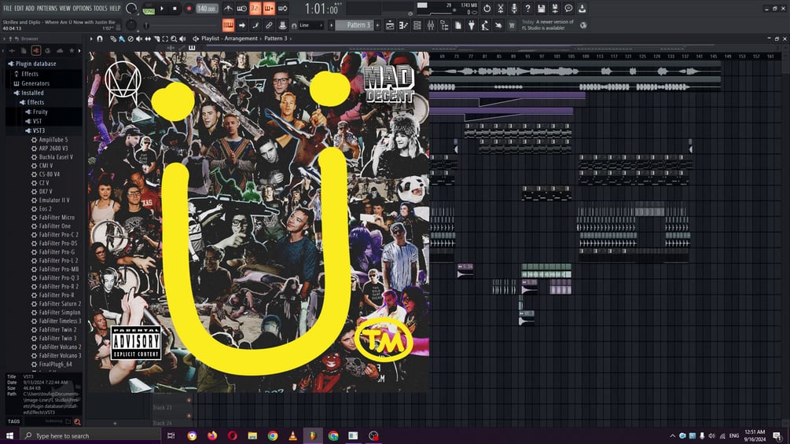Select the playlist draw pencil tool
Image resolution: width=790 pixels, height=444 pixels.
[113, 39]
